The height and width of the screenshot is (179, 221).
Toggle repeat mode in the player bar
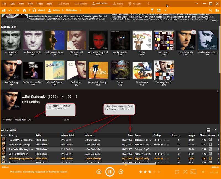tap(177, 172)
